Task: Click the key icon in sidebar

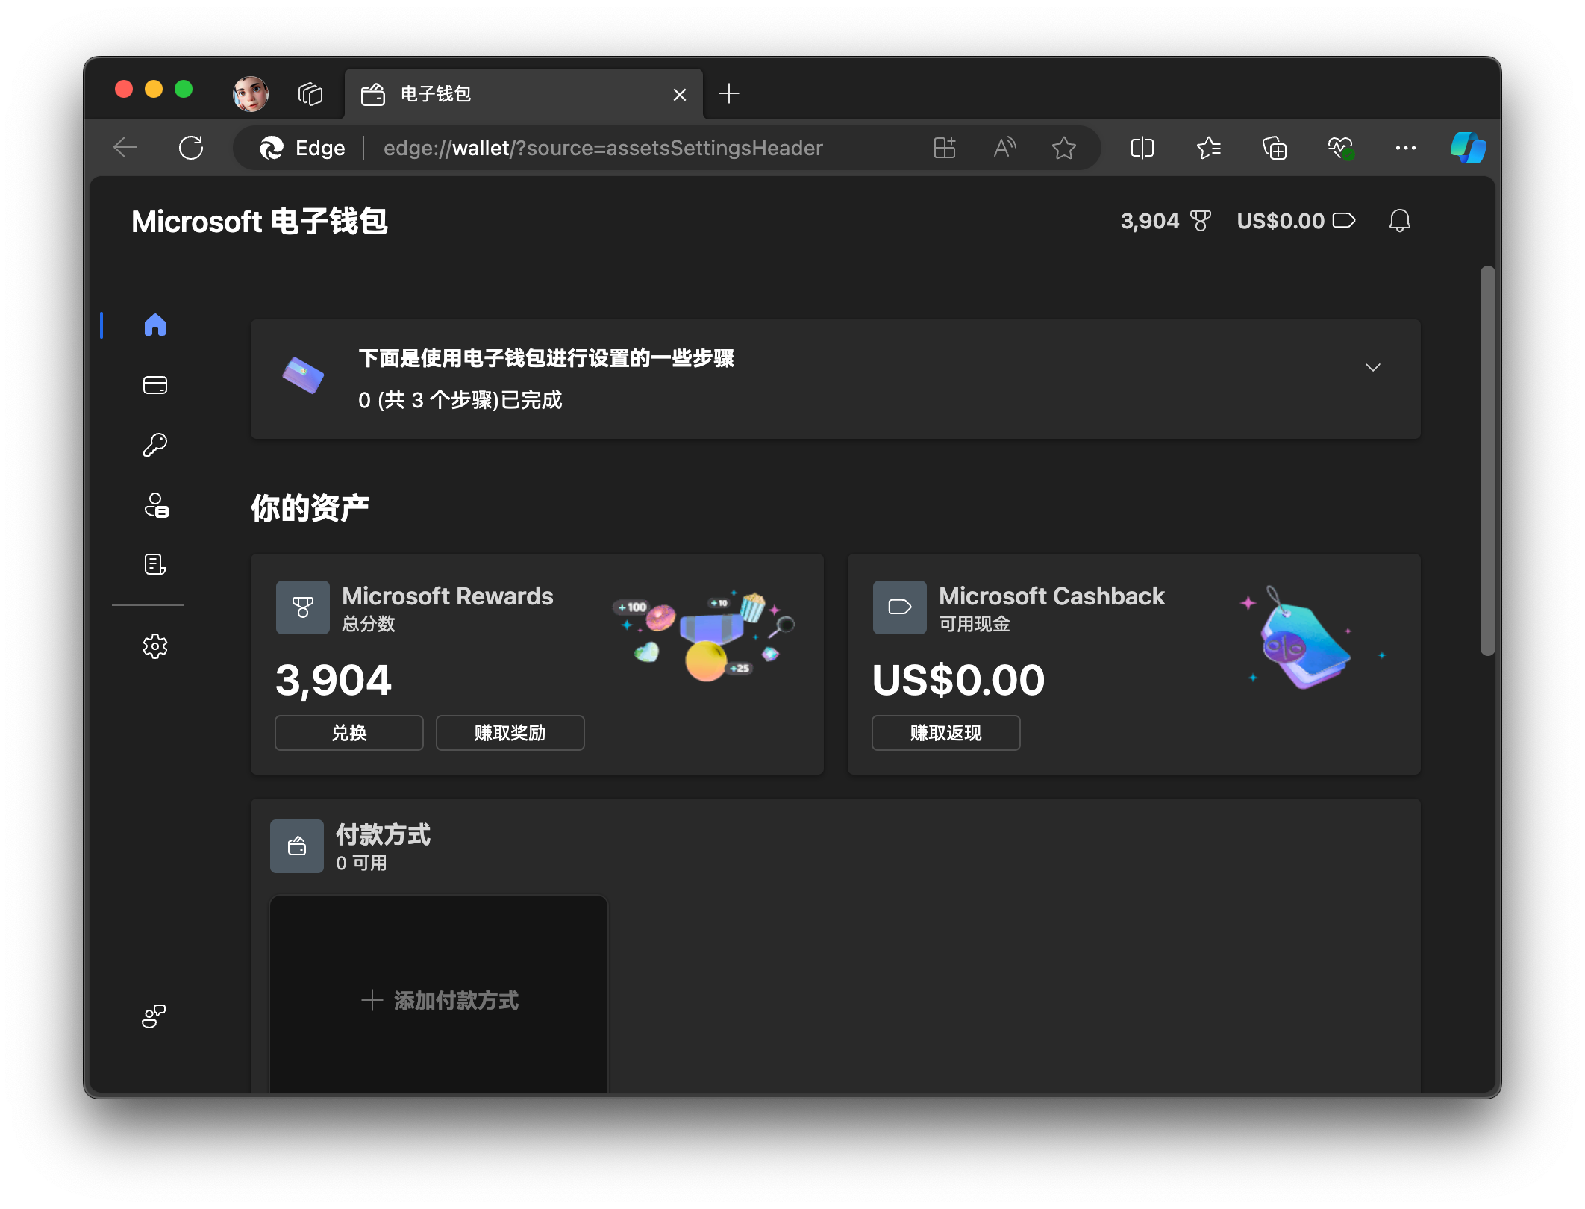Action: [156, 443]
